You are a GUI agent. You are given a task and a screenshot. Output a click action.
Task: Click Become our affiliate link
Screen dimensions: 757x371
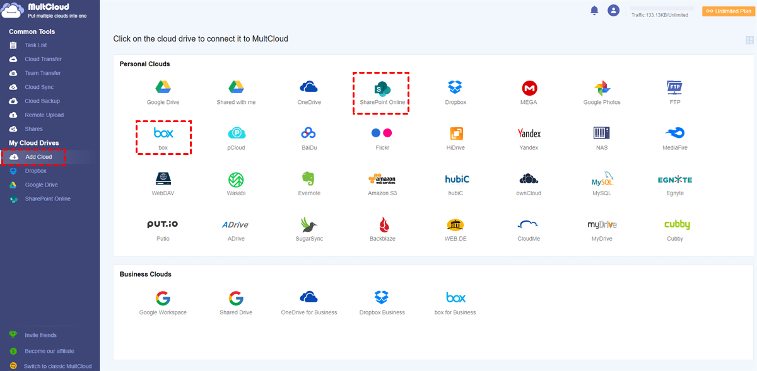pos(49,351)
